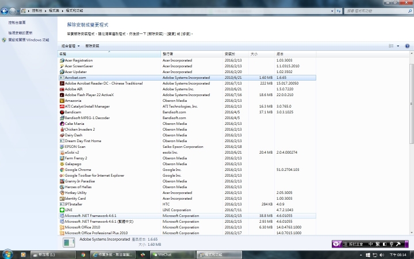This screenshot has height=259, width=414.
Task: Select the Acrobat.com row
Action: coord(187,78)
